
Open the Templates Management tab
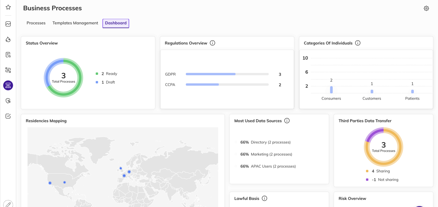(x=75, y=23)
